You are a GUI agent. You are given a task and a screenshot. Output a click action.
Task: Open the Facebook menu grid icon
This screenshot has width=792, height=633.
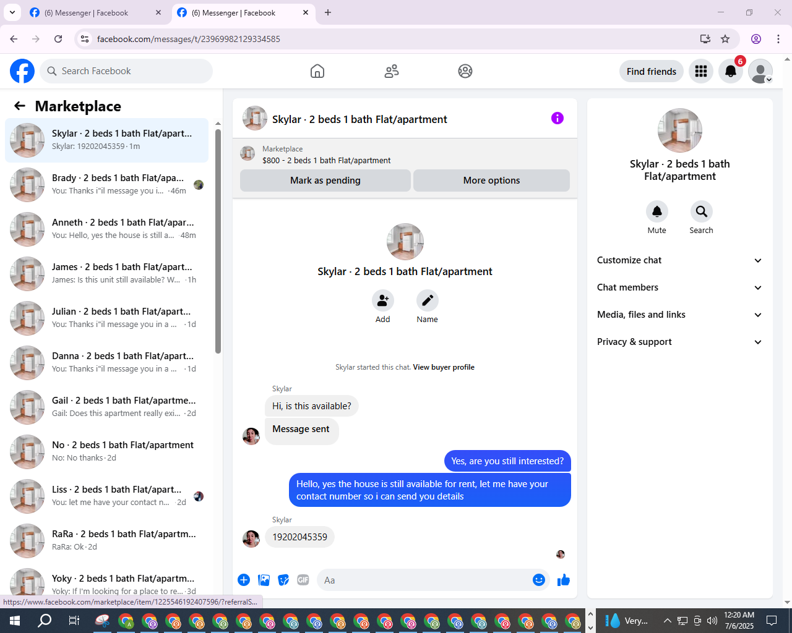point(701,71)
